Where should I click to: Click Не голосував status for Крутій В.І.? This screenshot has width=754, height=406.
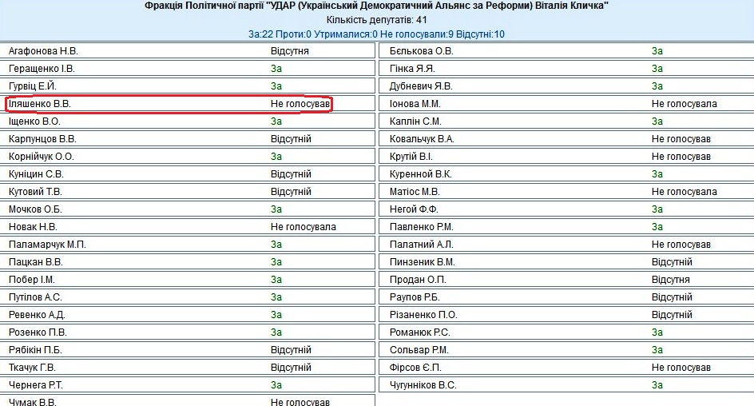tap(681, 157)
